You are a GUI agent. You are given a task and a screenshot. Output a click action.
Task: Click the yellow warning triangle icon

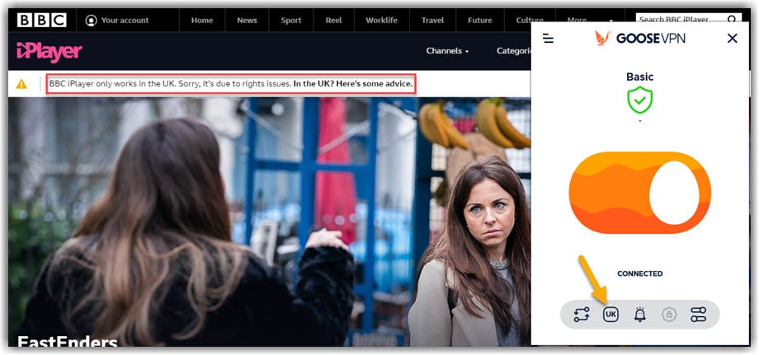pos(21,84)
